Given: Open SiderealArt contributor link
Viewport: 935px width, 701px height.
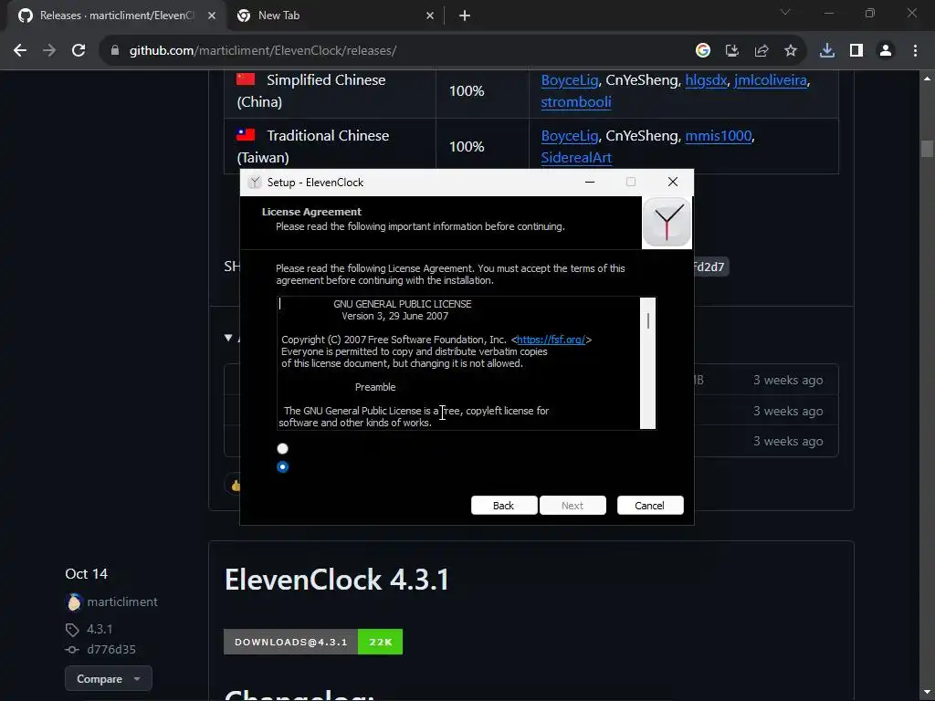Looking at the screenshot, I should pyautogui.click(x=576, y=158).
